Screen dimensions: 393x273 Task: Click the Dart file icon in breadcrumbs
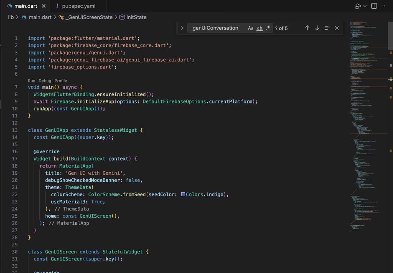[x=24, y=17]
